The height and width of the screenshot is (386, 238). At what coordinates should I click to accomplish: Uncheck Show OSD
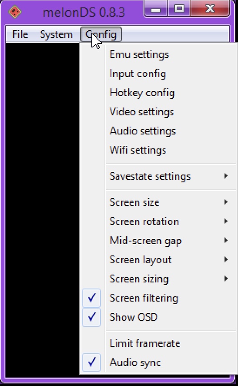159,317
